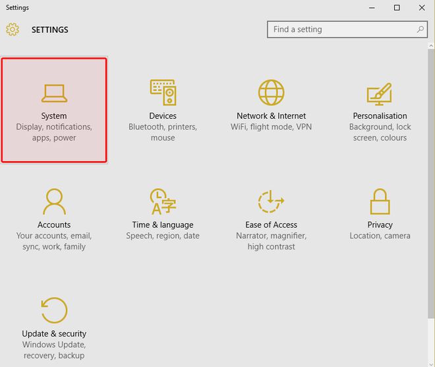435x367 pixels.
Task: Click the Network & Internet label
Action: tap(272, 116)
